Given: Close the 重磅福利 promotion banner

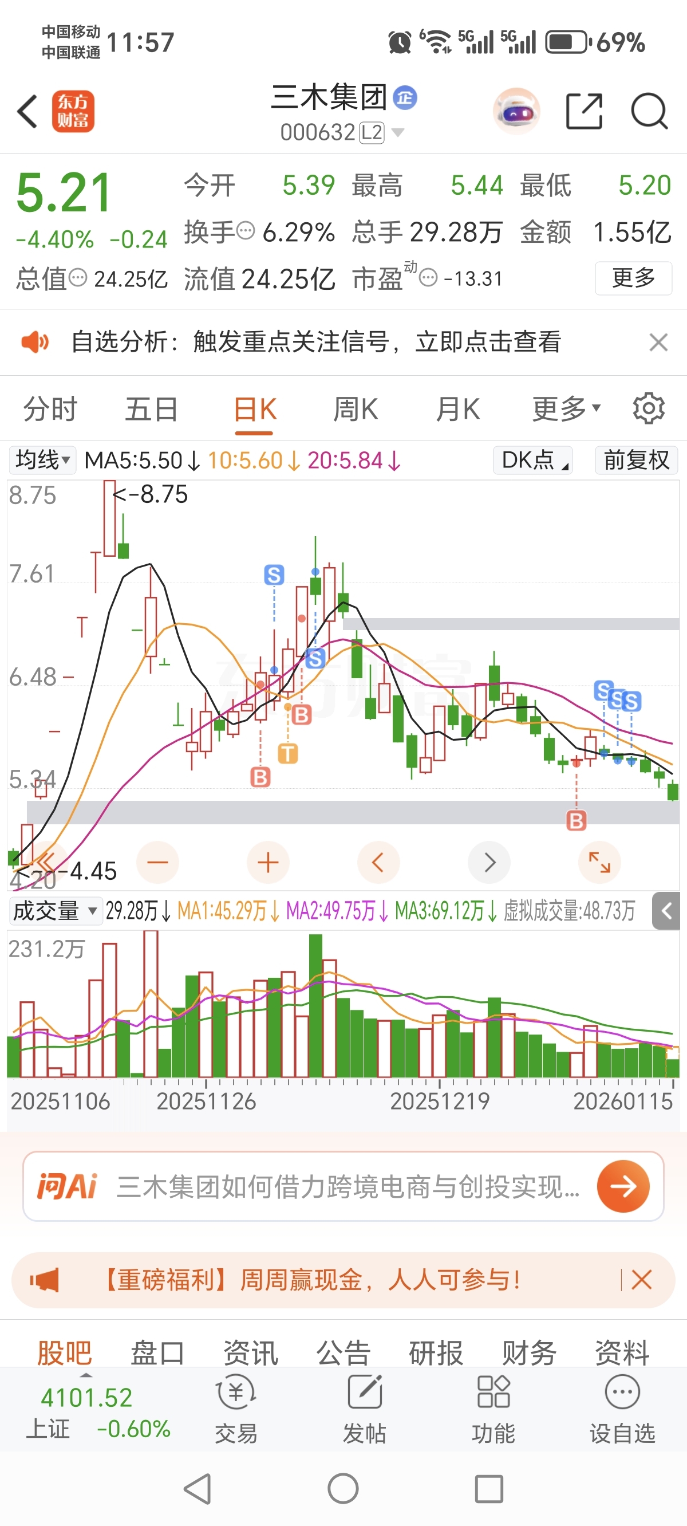Looking at the screenshot, I should click(x=641, y=1280).
